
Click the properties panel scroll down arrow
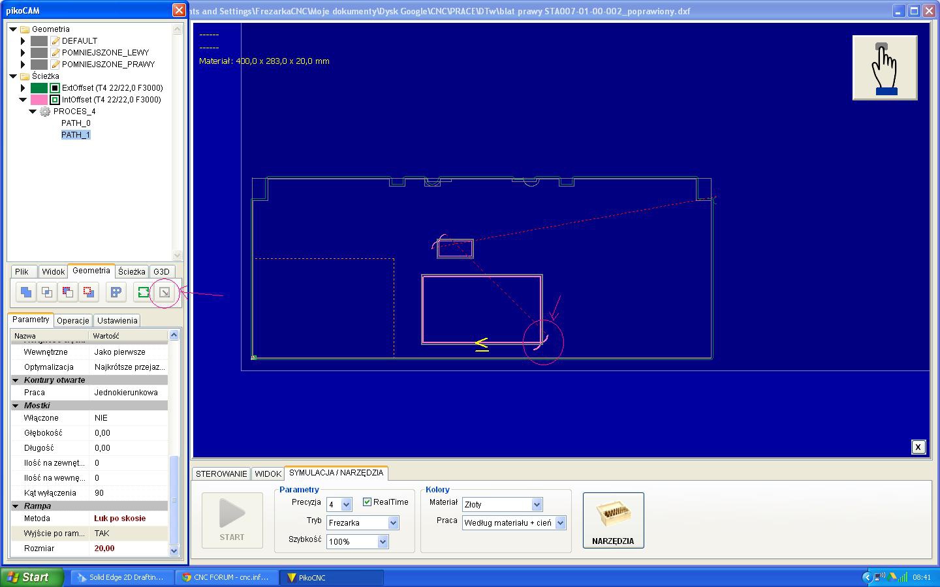click(174, 551)
